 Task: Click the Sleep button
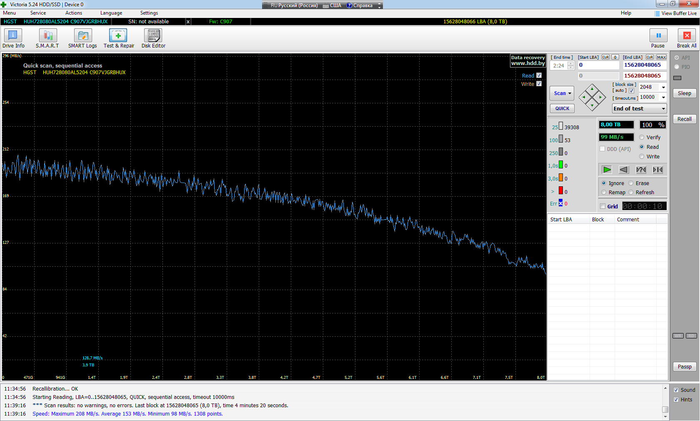[x=684, y=93]
